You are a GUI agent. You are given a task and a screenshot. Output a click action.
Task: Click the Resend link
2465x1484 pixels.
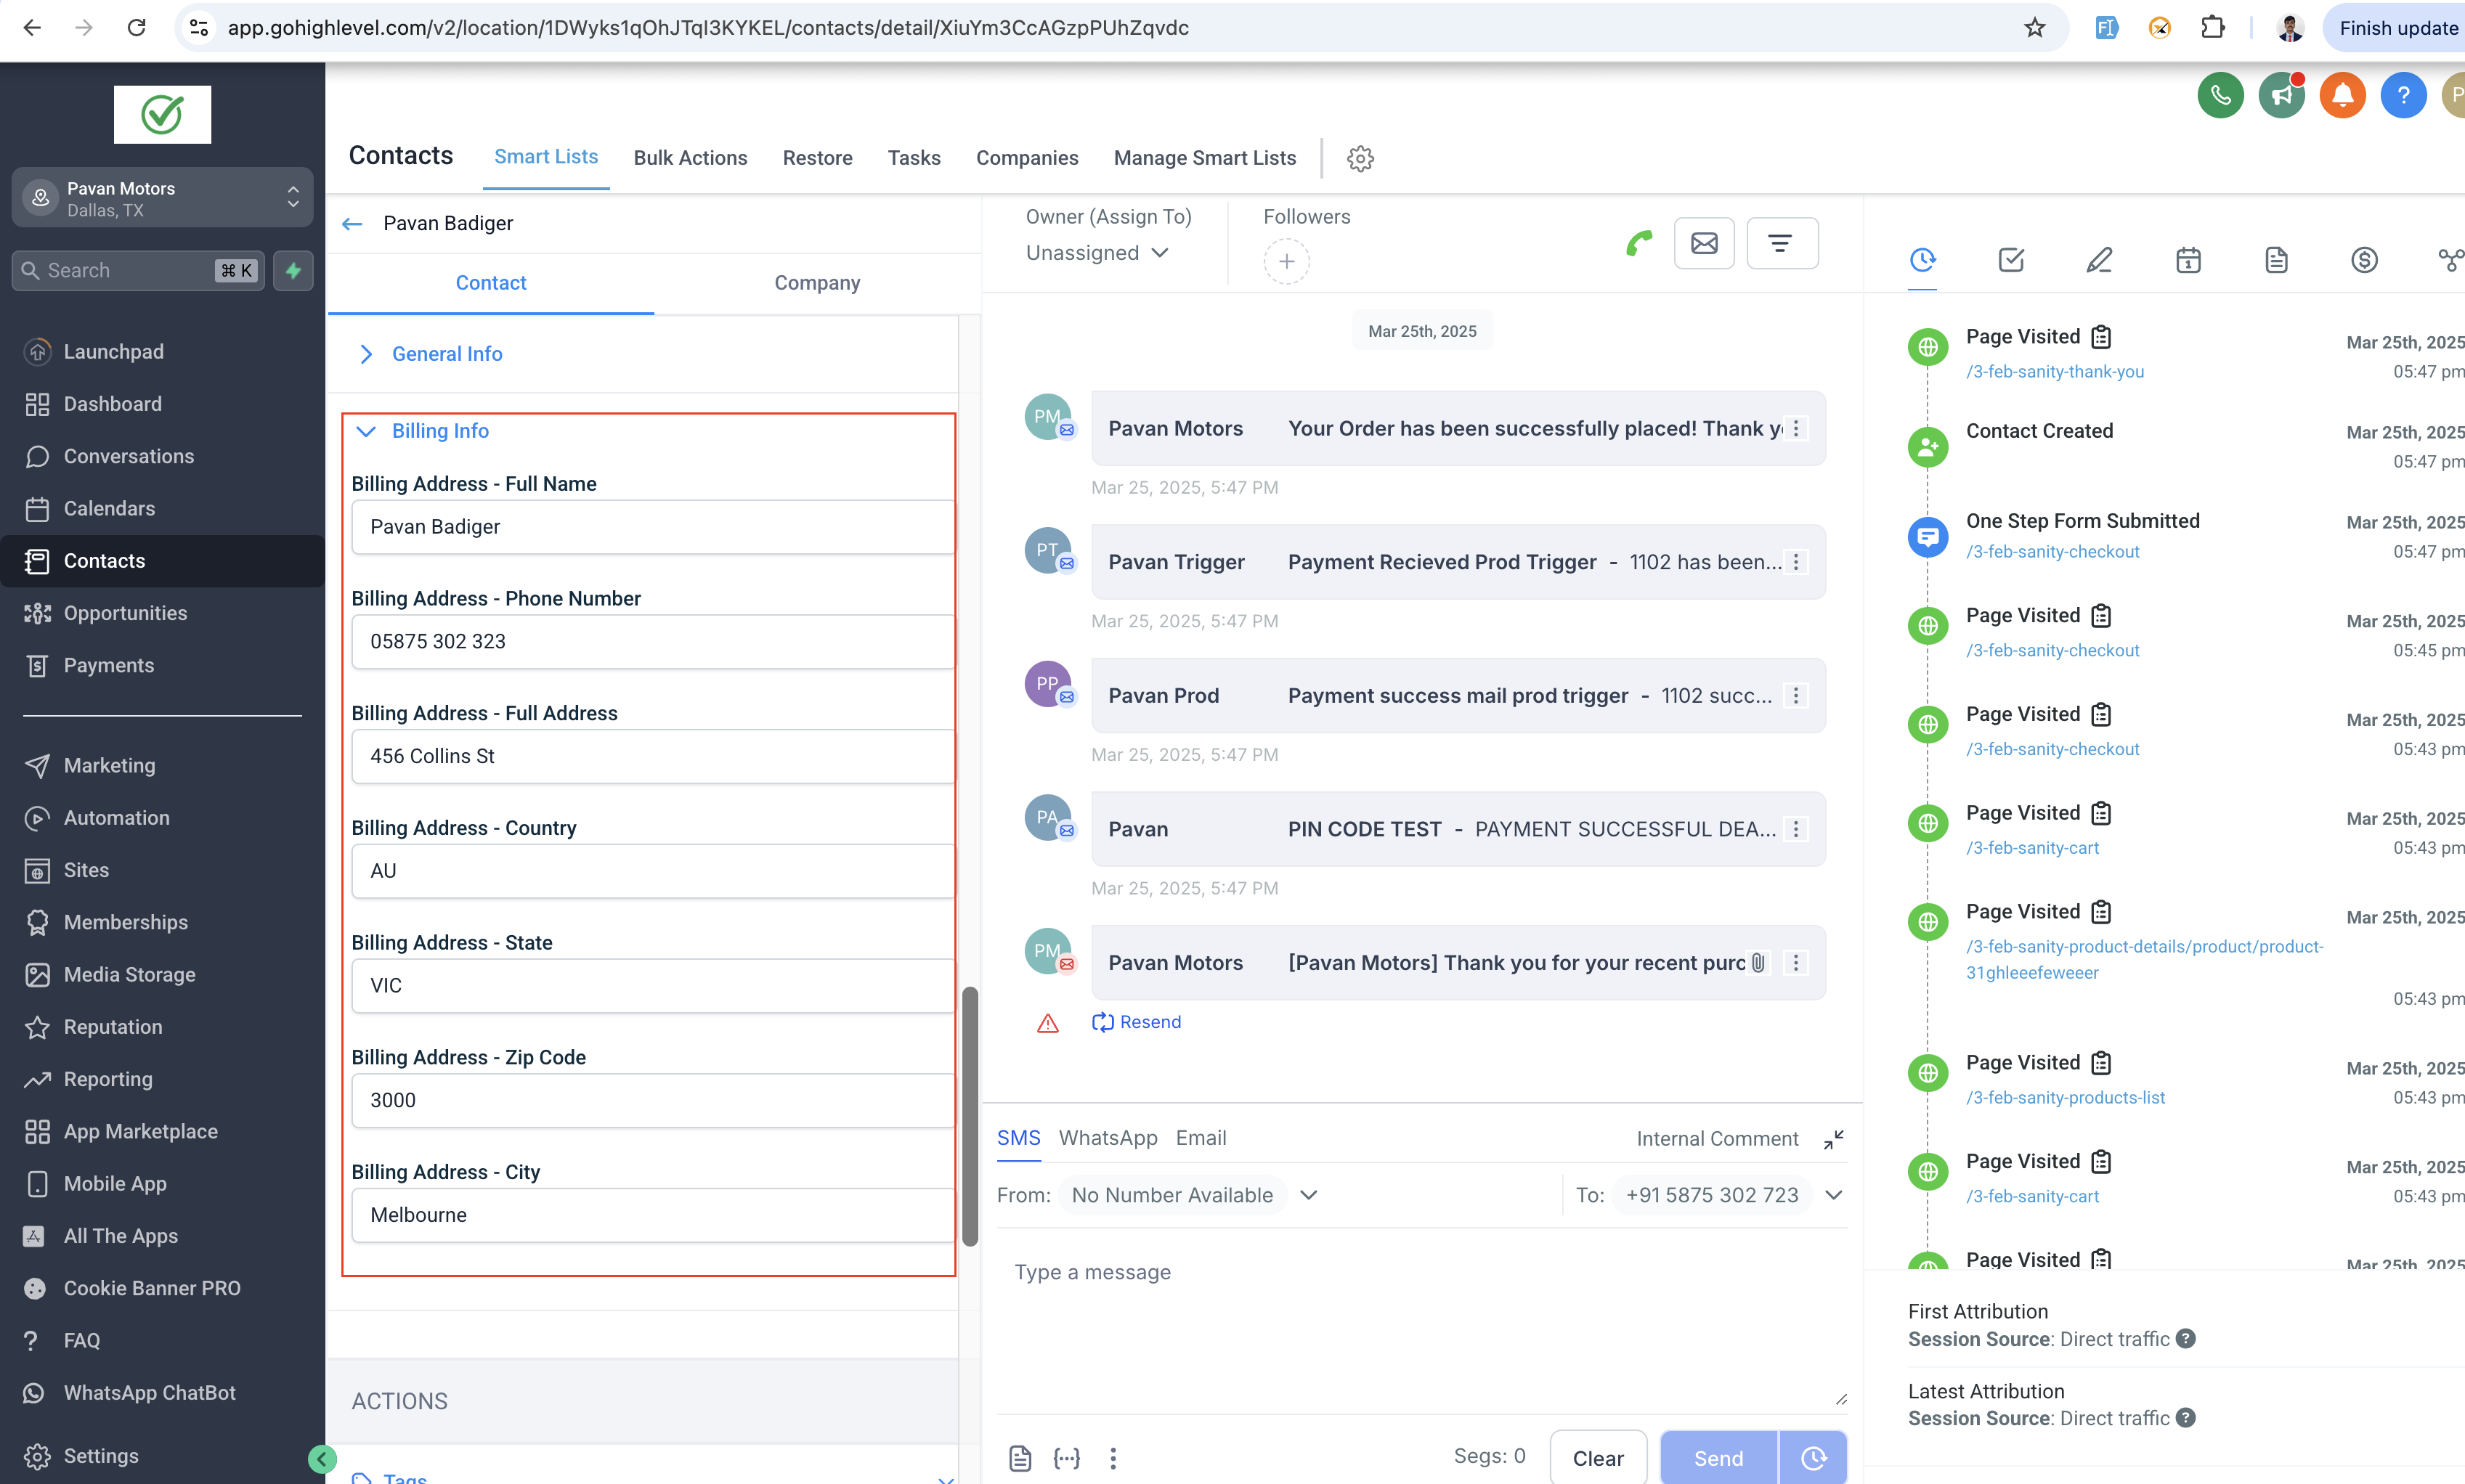point(1137,1022)
